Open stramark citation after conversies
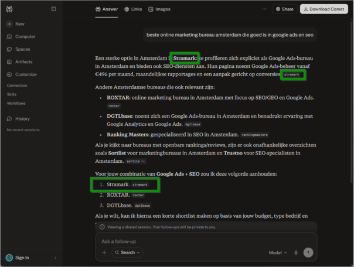 pyautogui.click(x=292, y=74)
